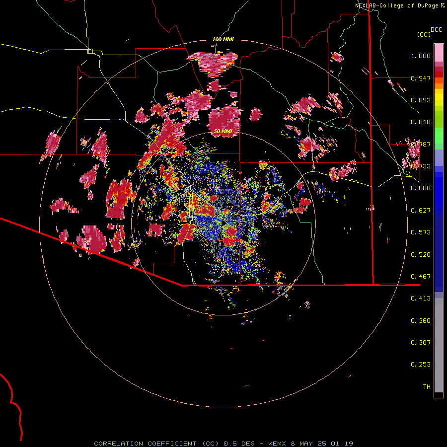447x447 pixels.
Task: Click the 0.253 legend value
Action: click(x=421, y=365)
